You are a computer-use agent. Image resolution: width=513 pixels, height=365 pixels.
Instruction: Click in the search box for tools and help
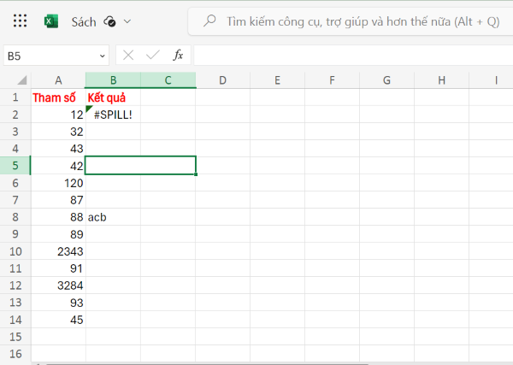point(359,21)
